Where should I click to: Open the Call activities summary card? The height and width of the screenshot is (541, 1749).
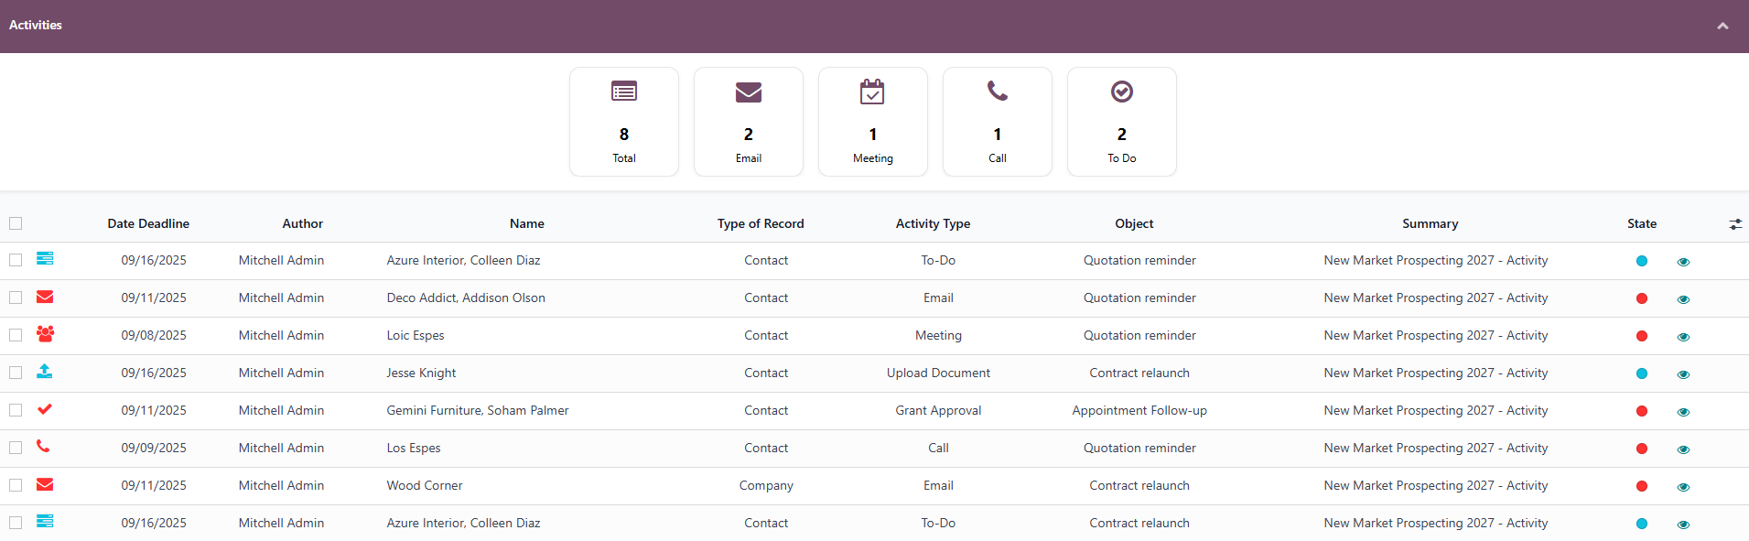pos(998,122)
